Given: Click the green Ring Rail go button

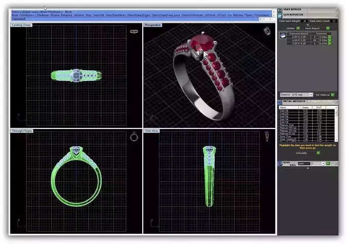Looking at the screenshot, I should [328, 163].
